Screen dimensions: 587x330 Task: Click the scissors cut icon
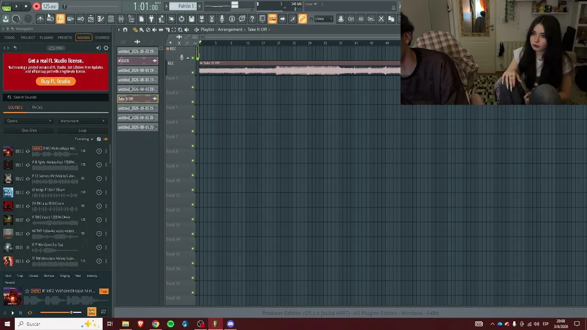tap(381, 19)
